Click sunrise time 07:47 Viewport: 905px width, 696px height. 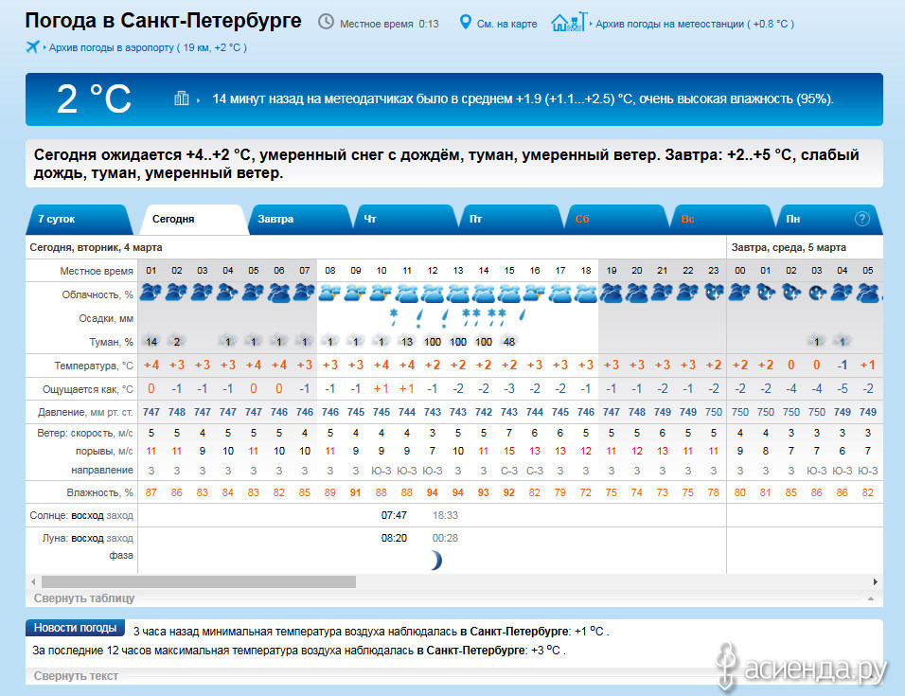[x=394, y=515]
